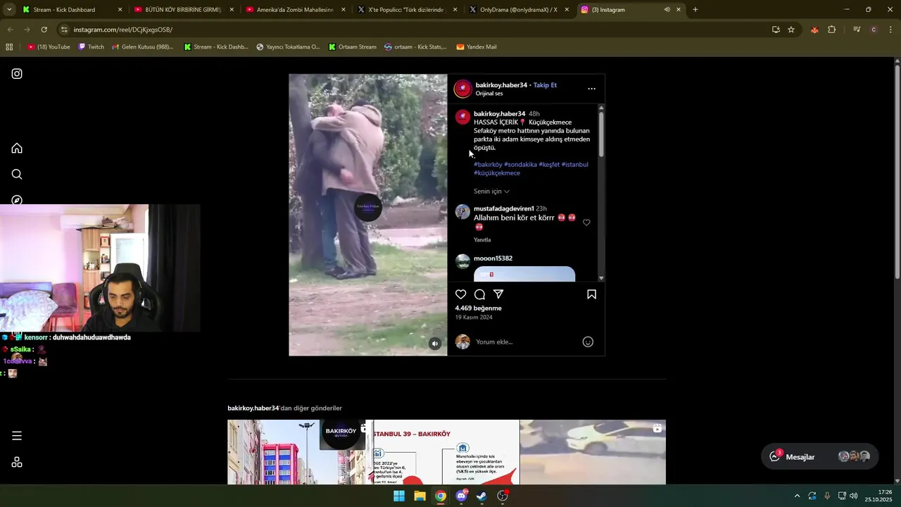The image size is (901, 507).
Task: Open #küçükçekmece hashtag link
Action: click(497, 173)
